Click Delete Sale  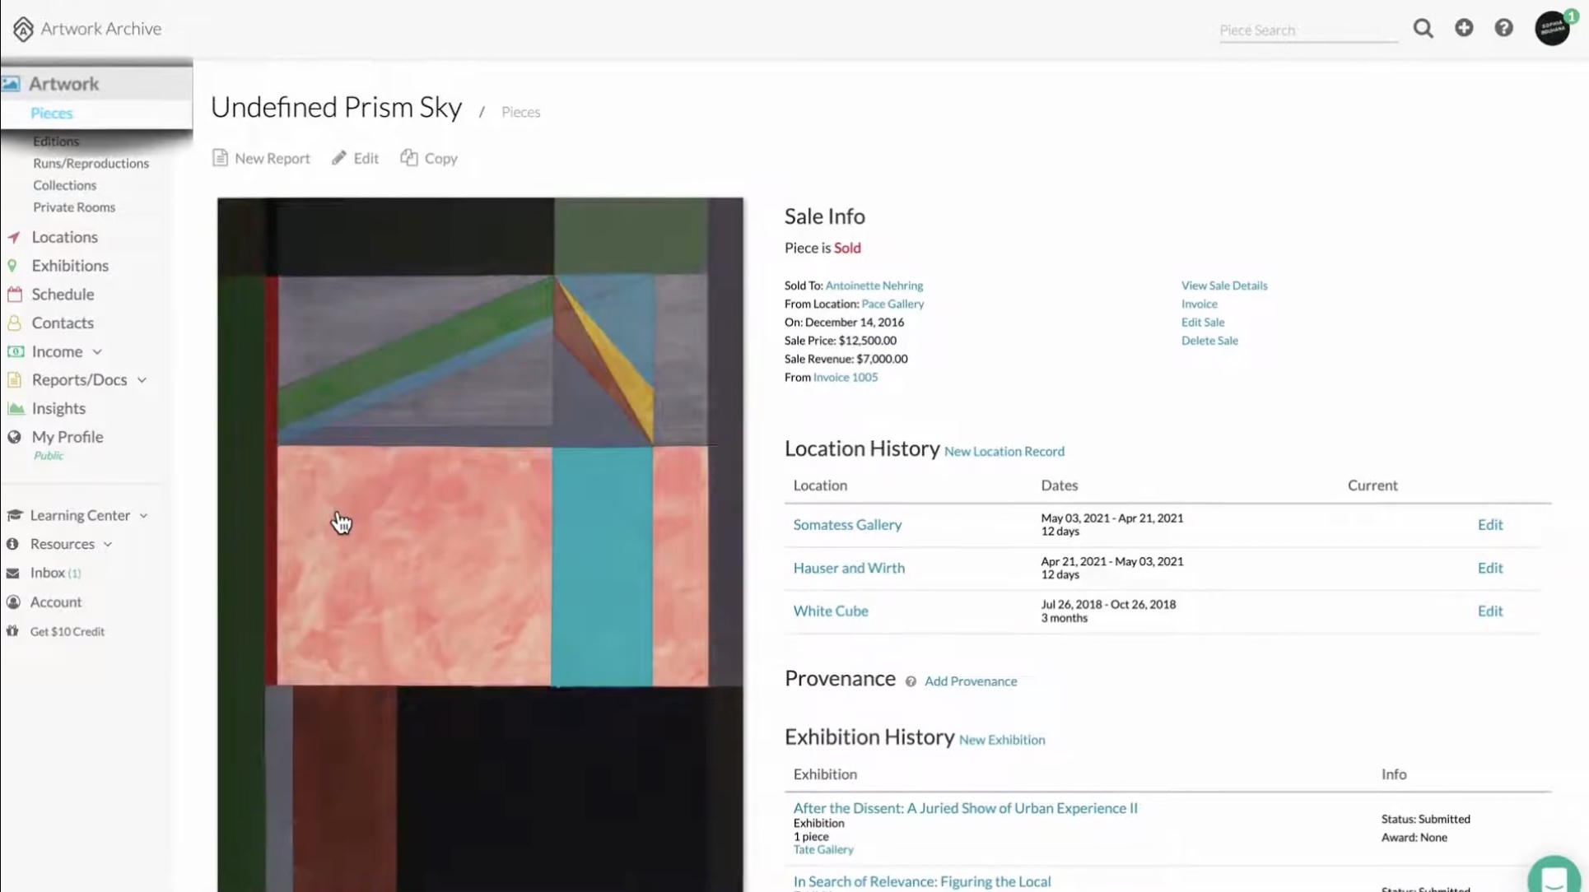pos(1209,341)
